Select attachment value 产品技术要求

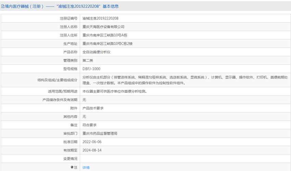(93, 108)
